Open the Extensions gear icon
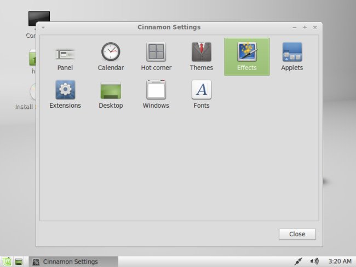Viewport: 356px width, 267px height. click(65, 90)
